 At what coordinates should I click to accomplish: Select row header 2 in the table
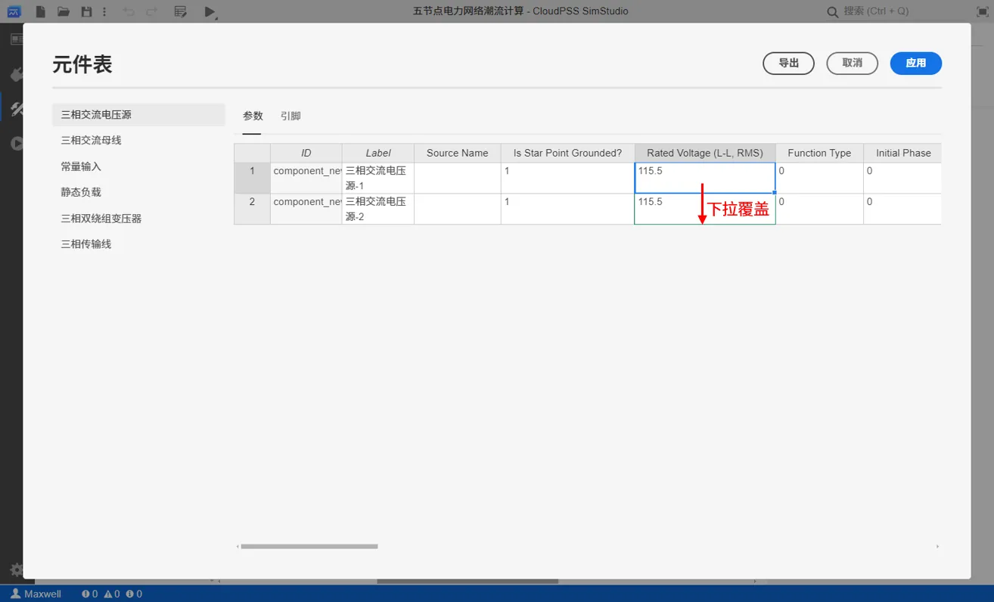click(252, 209)
